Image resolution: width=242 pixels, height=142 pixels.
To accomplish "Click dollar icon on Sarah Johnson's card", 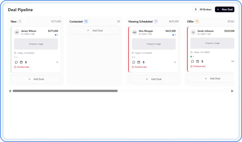I will pyautogui.click(x=203, y=61).
